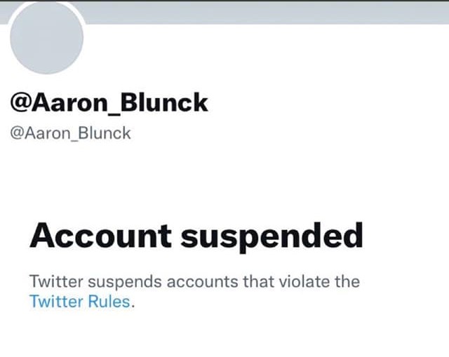Click the @ symbol in the gray handle
The width and height of the screenshot is (449, 357).
pyautogui.click(x=15, y=133)
